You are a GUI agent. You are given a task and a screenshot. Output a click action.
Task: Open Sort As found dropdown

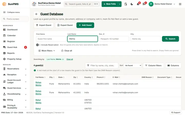pyautogui.click(x=133, y=65)
